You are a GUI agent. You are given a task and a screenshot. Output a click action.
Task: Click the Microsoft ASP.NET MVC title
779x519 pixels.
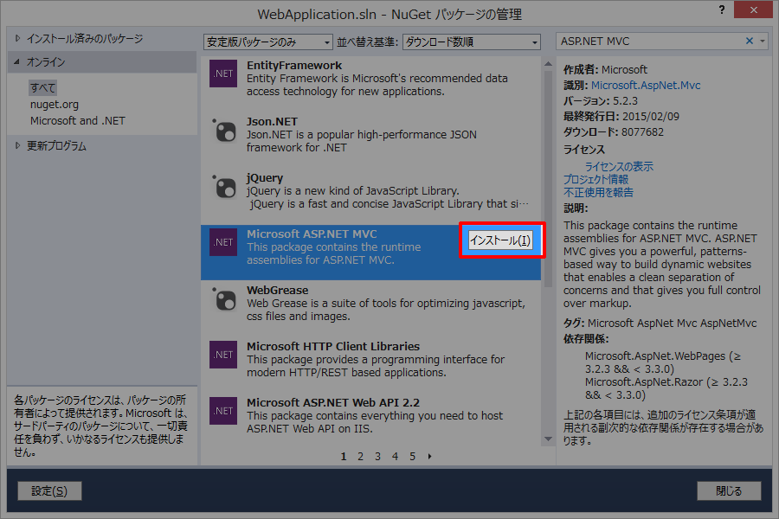tap(312, 234)
